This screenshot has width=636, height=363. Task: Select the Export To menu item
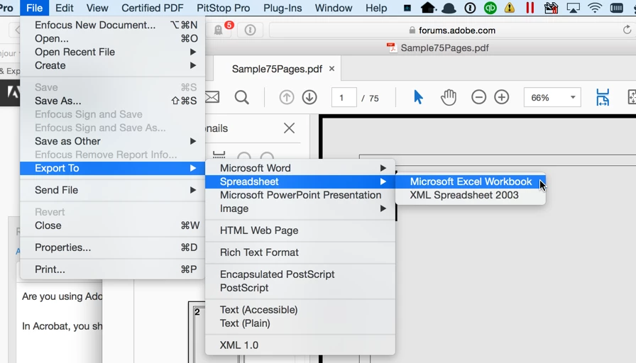(x=112, y=168)
